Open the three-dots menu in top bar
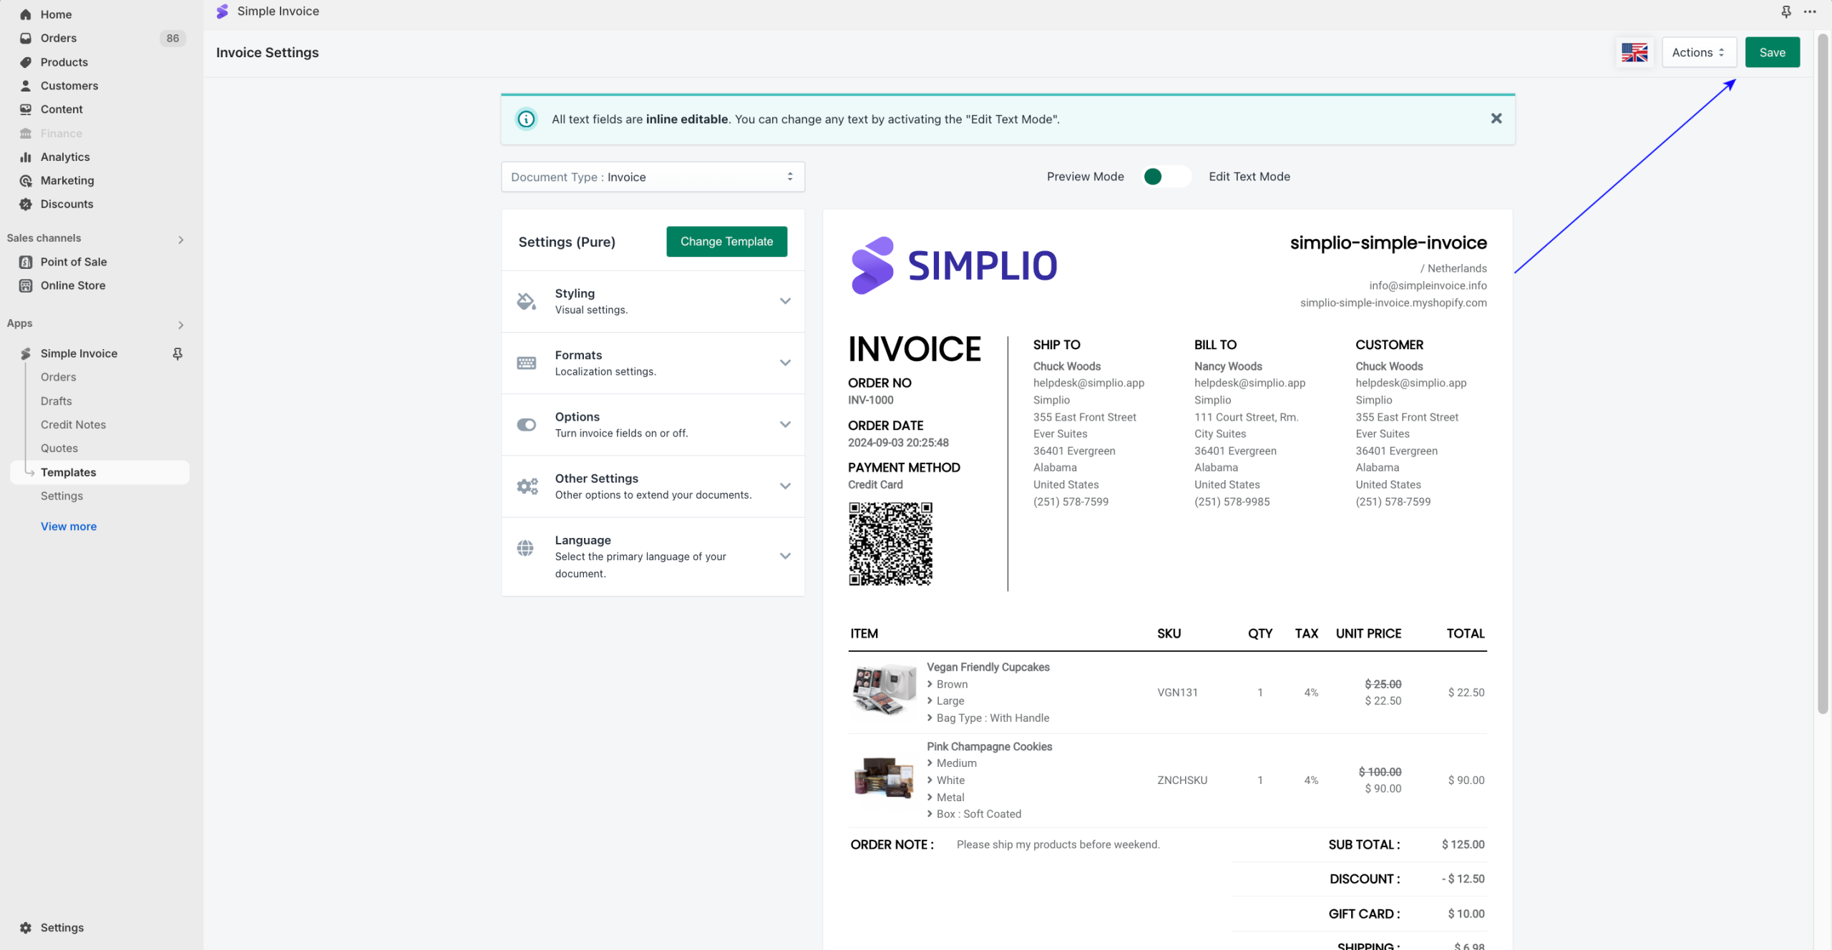Image resolution: width=1832 pixels, height=950 pixels. (1810, 11)
